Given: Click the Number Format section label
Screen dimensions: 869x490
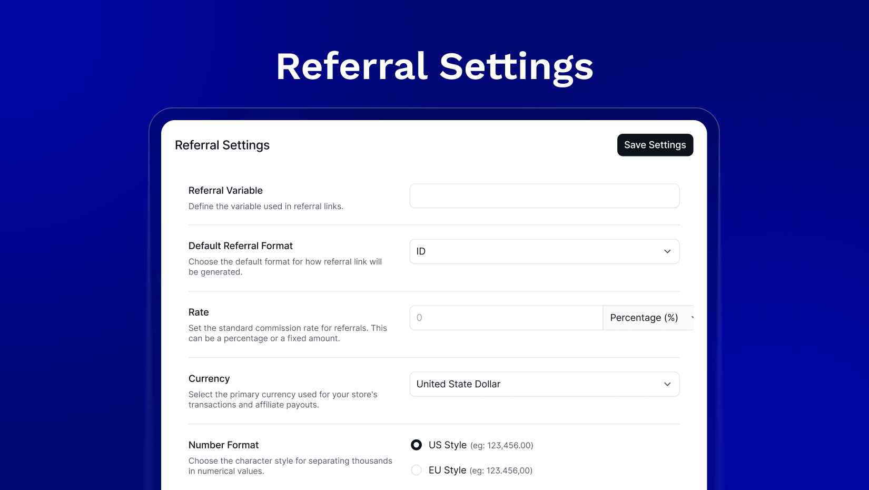Looking at the screenshot, I should tap(223, 445).
